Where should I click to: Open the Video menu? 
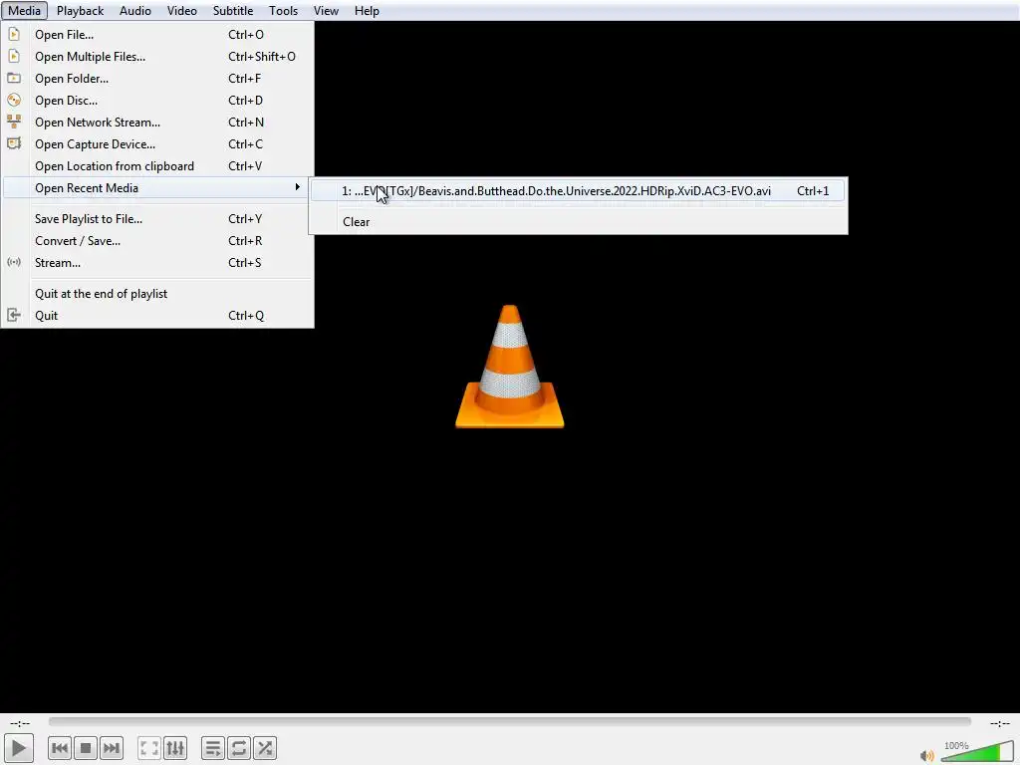pos(182,10)
